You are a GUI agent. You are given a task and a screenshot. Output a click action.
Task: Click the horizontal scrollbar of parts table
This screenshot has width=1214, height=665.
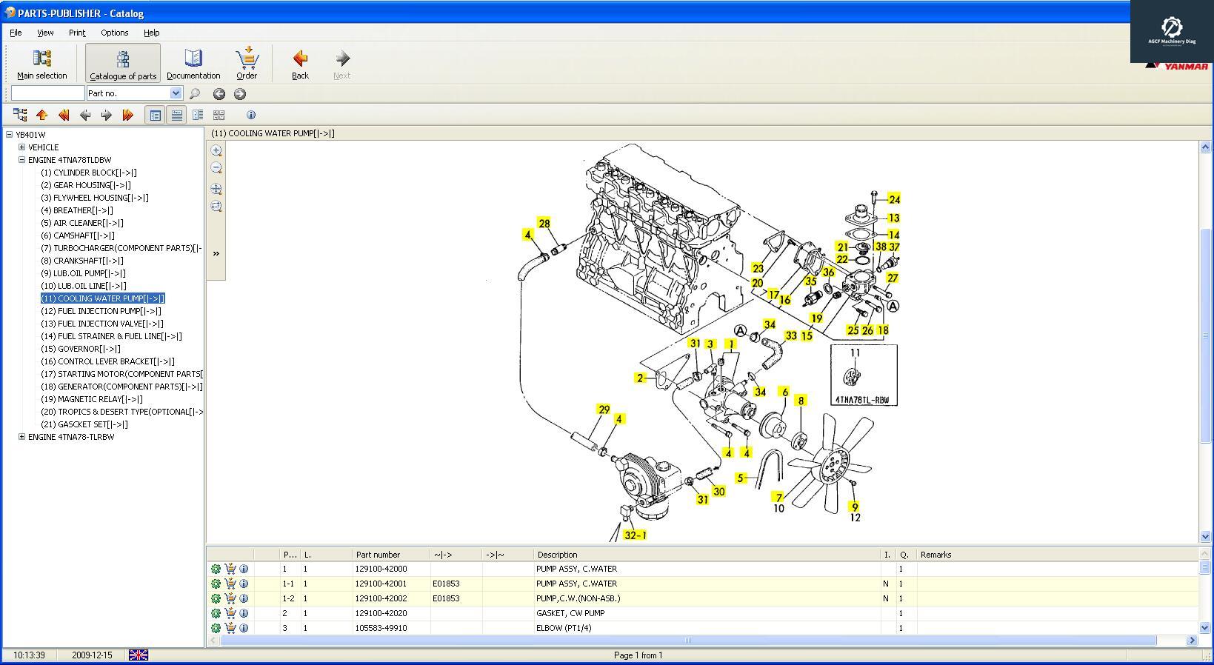[687, 641]
